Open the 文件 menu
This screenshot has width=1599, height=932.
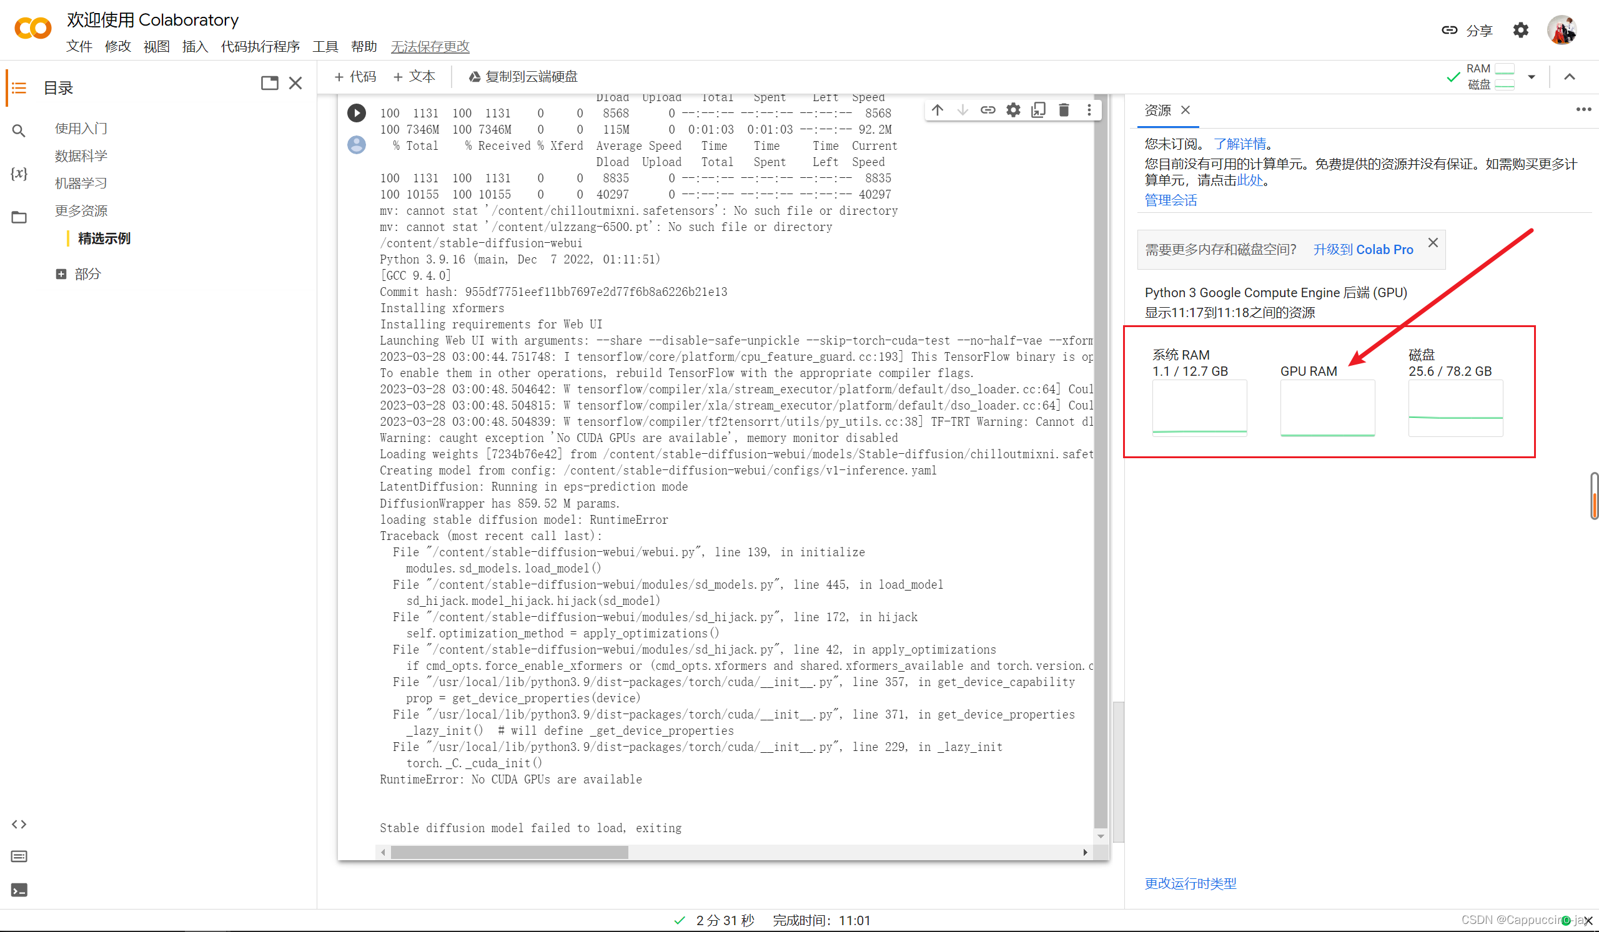click(79, 46)
